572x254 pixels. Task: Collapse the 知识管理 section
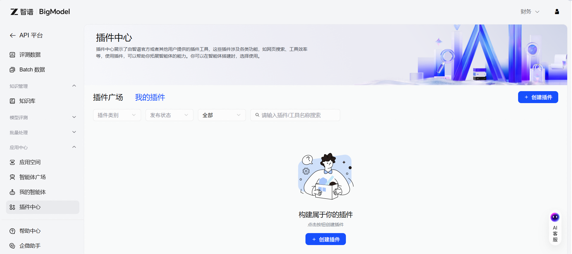tap(74, 86)
